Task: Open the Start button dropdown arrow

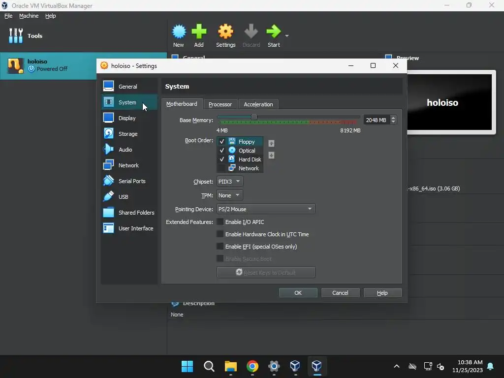Action: 287,35
